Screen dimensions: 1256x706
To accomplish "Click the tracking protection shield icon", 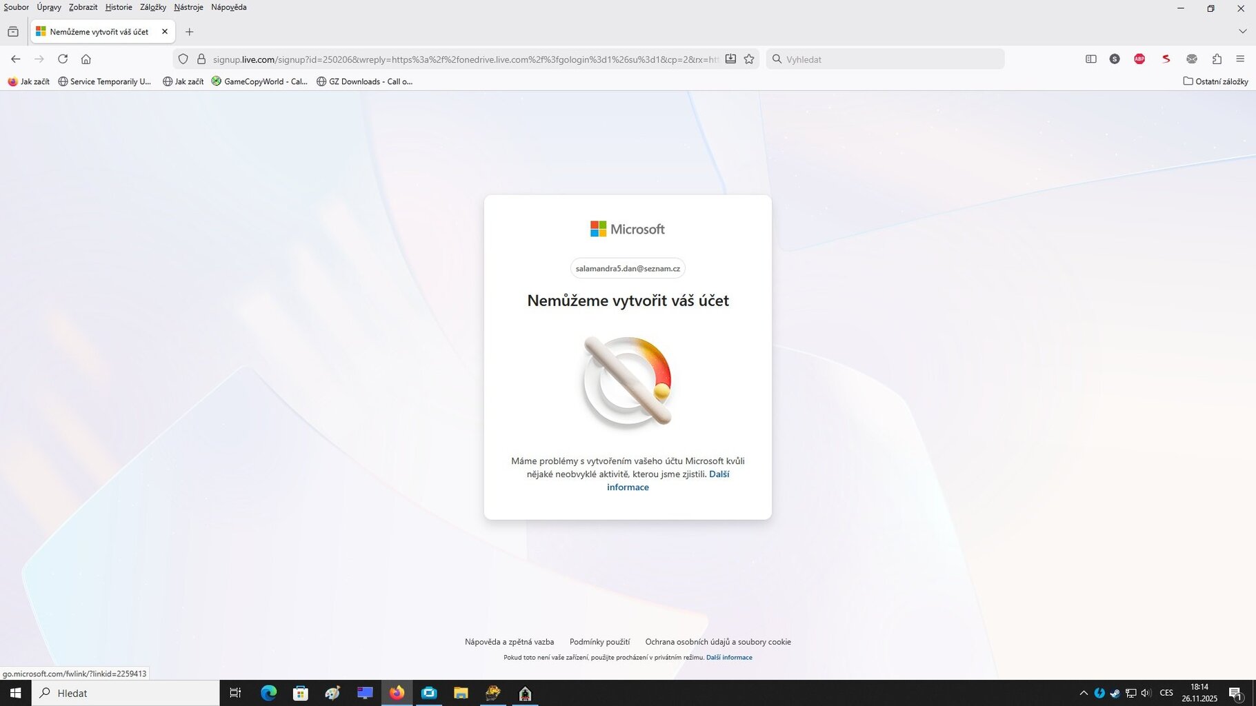I will [x=183, y=59].
